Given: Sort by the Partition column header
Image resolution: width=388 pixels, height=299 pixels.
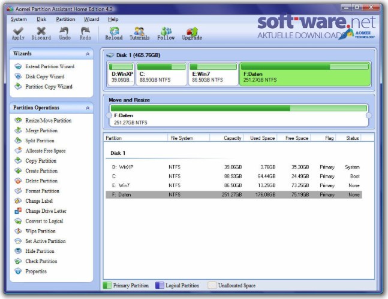Looking at the screenshot, I should (136, 138).
